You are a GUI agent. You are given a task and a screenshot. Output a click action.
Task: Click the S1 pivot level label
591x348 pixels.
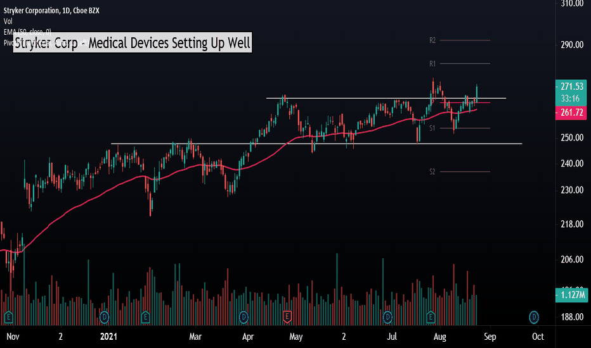click(432, 128)
